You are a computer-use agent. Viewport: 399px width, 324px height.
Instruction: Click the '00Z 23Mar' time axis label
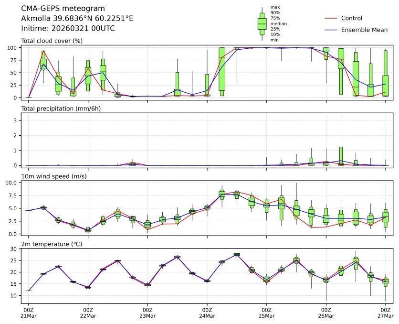pos(147,313)
